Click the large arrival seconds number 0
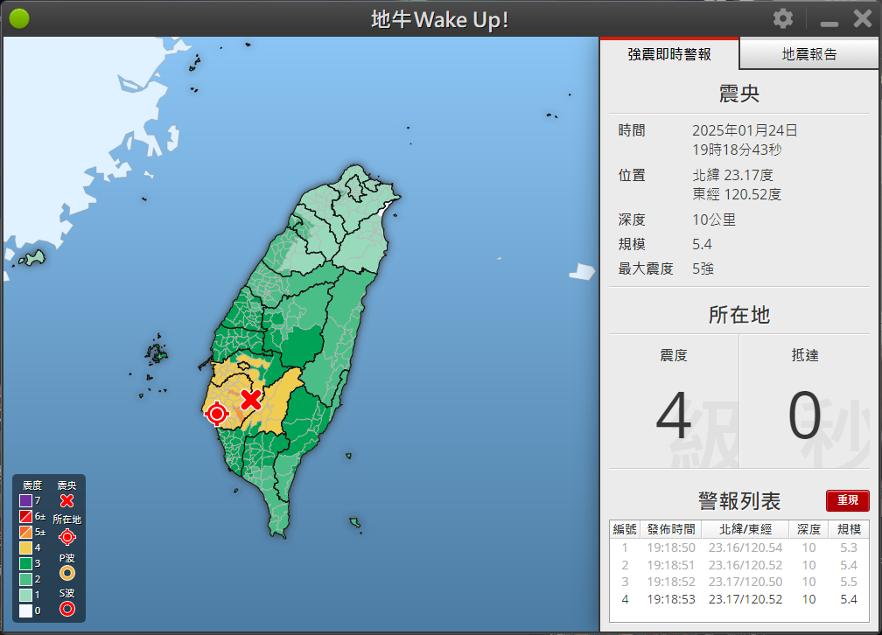882x635 pixels. pyautogui.click(x=804, y=415)
